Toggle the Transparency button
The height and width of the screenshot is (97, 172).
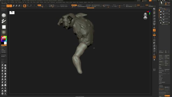pyautogui.click(x=154, y=54)
